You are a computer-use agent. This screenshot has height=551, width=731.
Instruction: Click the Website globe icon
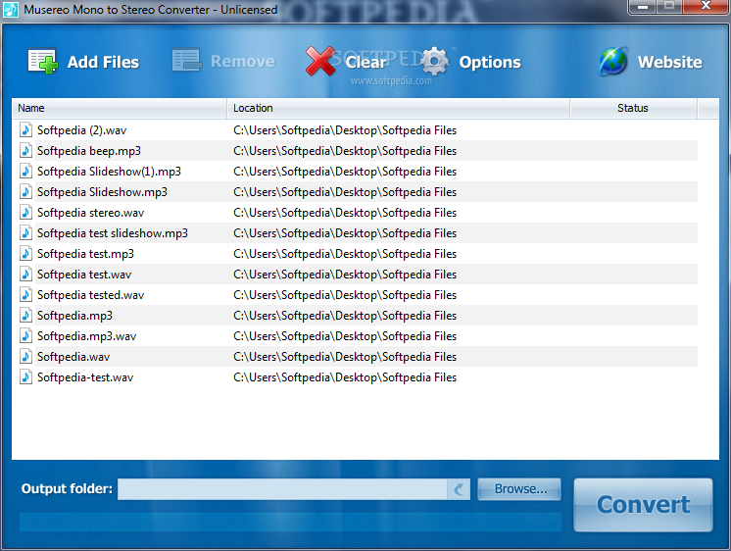click(613, 61)
